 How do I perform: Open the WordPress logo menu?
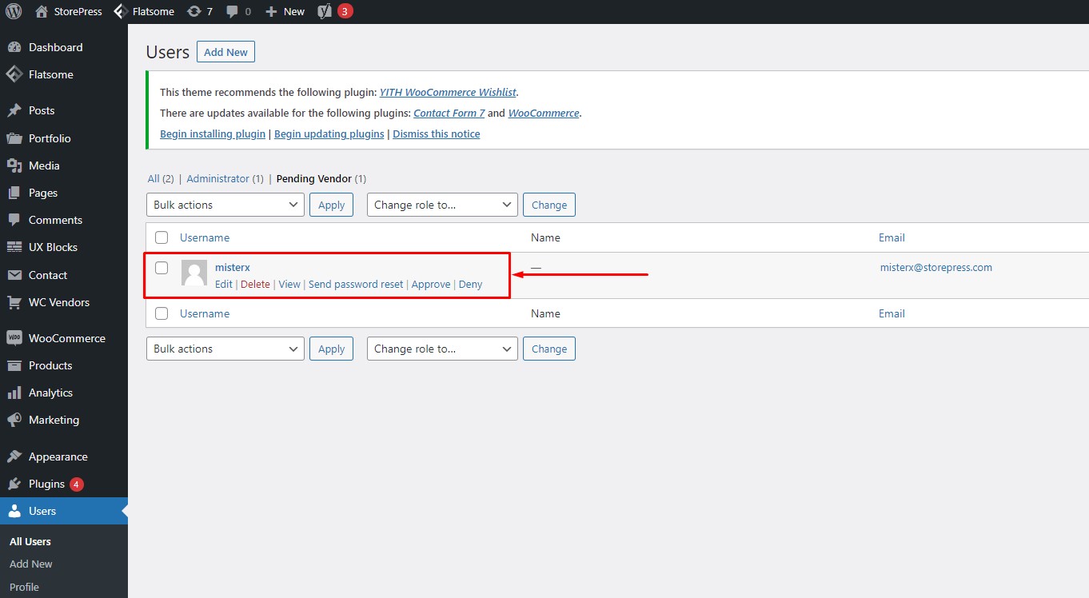tap(14, 11)
